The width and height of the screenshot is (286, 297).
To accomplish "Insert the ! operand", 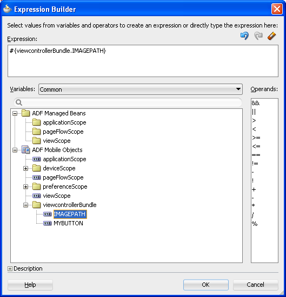I will (252, 181).
